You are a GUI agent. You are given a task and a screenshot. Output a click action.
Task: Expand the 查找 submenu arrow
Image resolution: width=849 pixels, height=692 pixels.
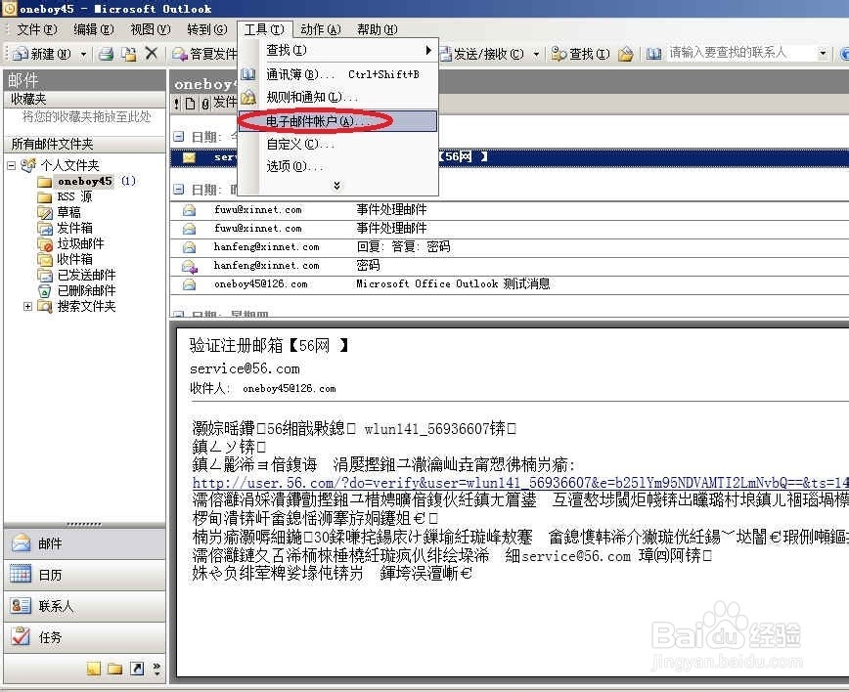click(428, 50)
